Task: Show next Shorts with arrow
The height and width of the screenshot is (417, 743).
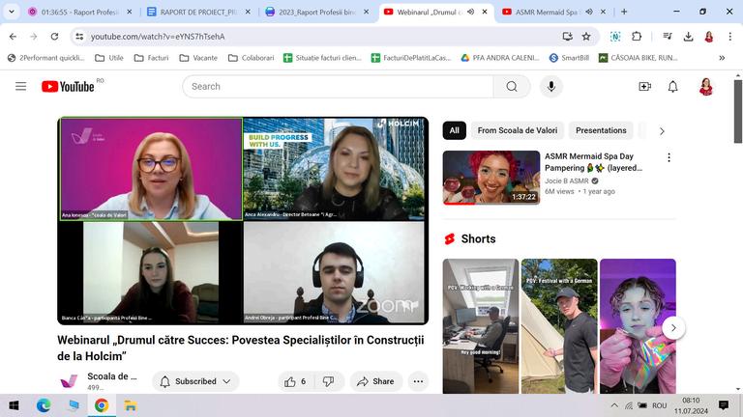Action: 673,327
